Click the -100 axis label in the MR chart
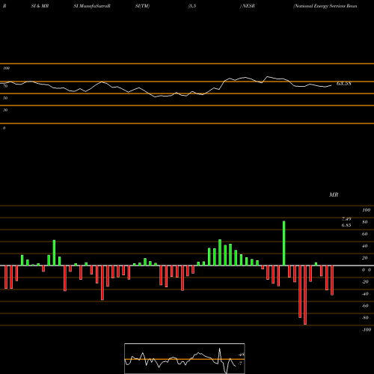Image resolution: width=374 pixels, height=374 pixels. (x=367, y=330)
